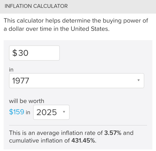The image size is (156, 151).
Task: Click the dollar sign inside the amount box
Action: tap(15, 53)
